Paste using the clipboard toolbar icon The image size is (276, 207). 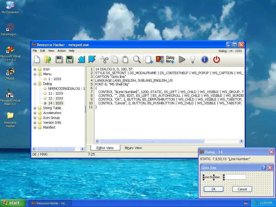[x=125, y=59]
